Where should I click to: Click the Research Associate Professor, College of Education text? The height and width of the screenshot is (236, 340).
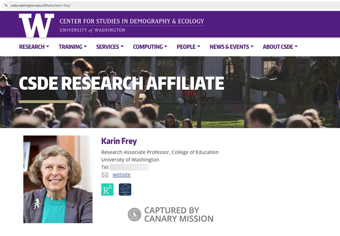(x=160, y=152)
